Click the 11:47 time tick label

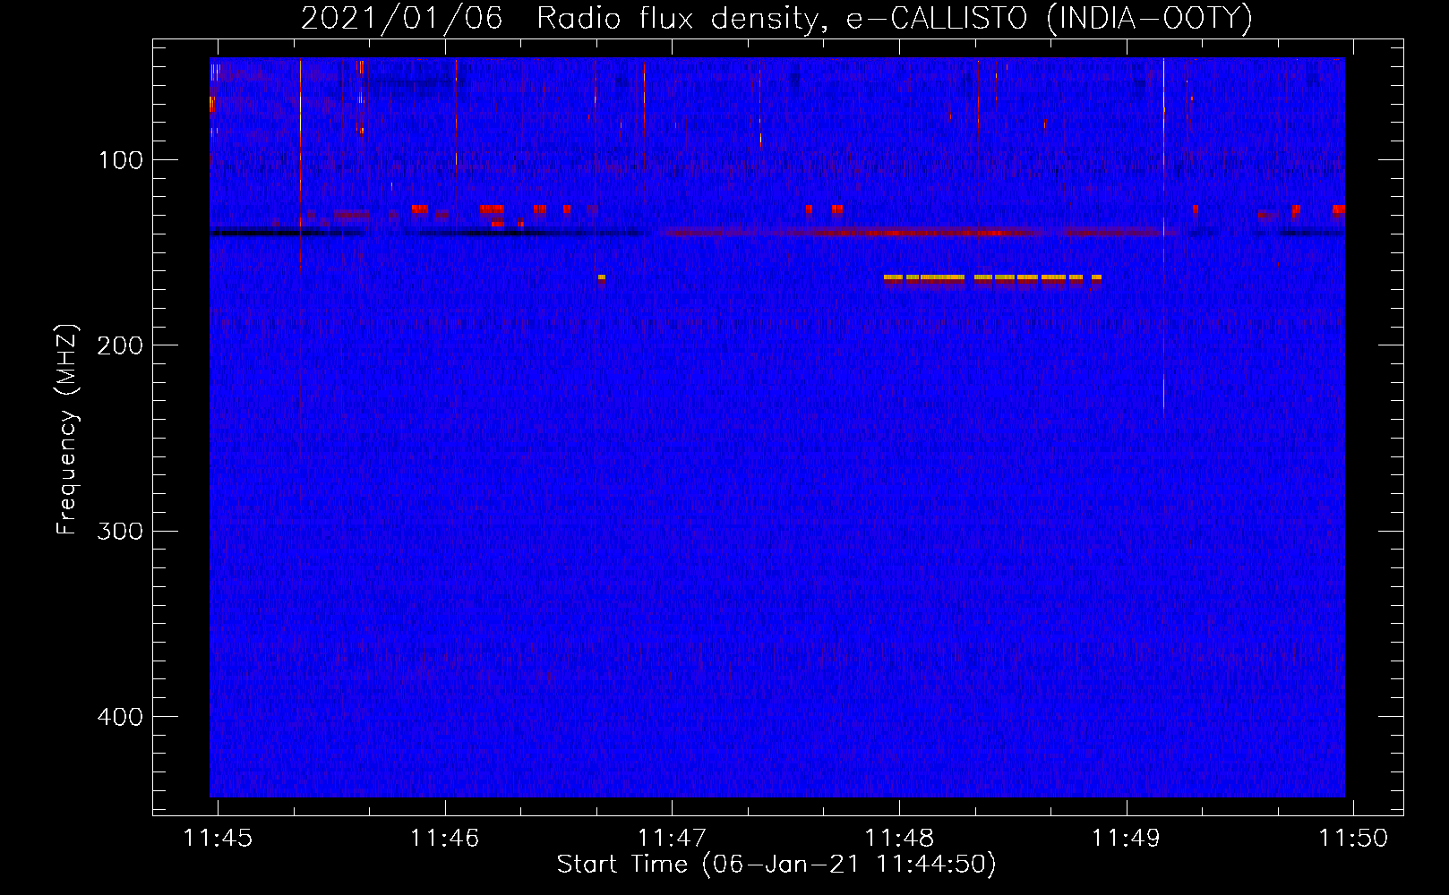coord(672,839)
